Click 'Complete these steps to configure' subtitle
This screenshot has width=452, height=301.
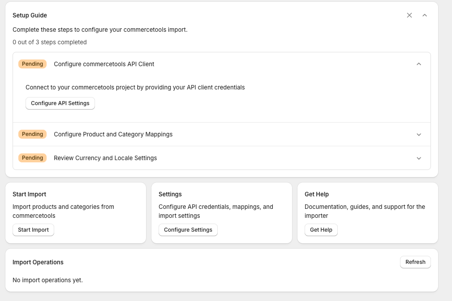[100, 30]
